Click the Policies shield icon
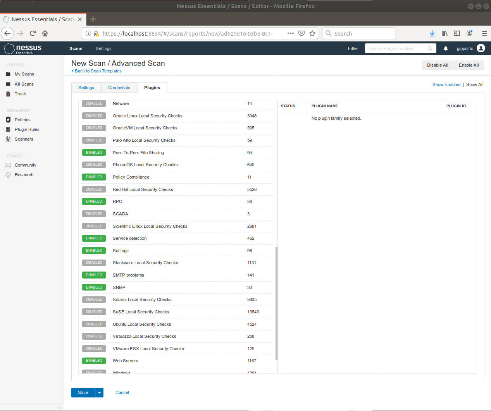This screenshot has height=411, width=491. (x=8, y=120)
